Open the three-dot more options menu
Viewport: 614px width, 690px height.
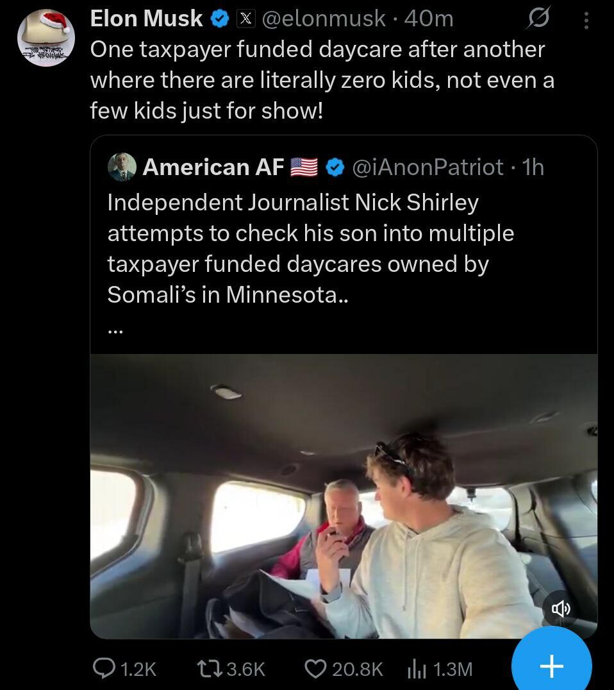coord(586,21)
